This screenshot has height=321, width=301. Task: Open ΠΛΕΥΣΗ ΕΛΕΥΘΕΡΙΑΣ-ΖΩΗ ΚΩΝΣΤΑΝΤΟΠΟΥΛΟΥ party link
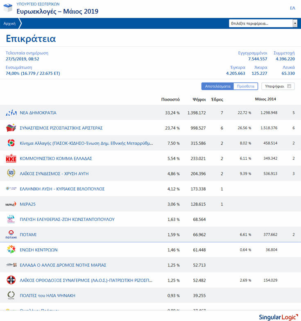coord(67,219)
